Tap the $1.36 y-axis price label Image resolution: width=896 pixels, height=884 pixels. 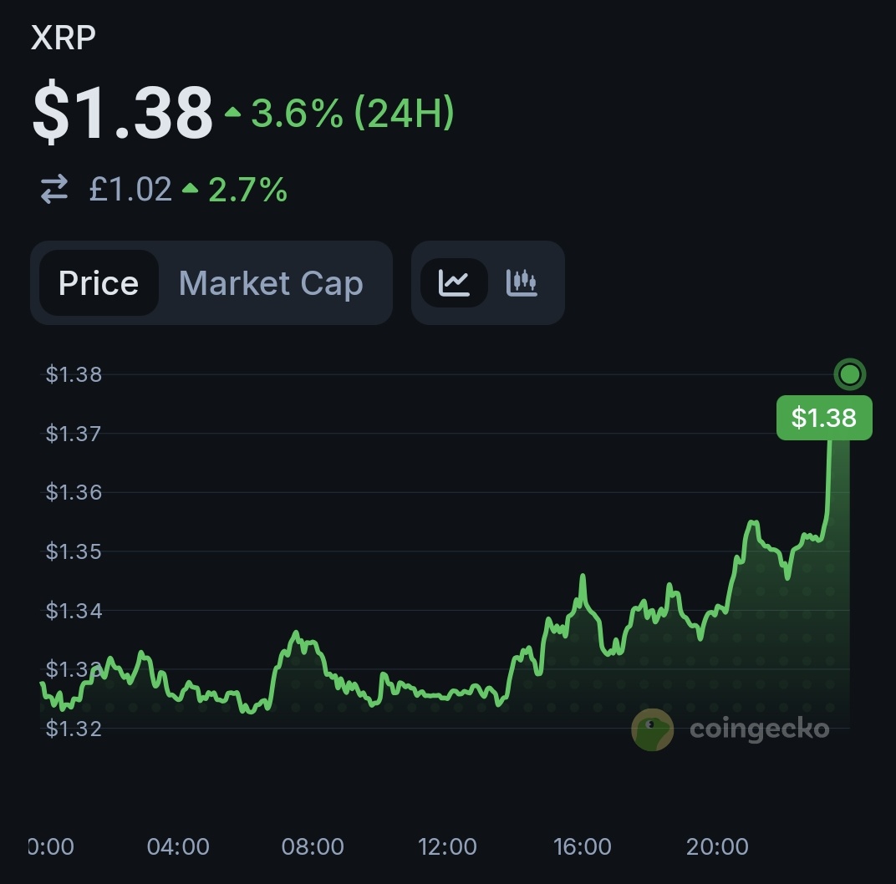74,492
